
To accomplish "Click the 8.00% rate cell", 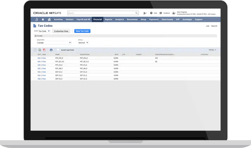I will [116, 58].
